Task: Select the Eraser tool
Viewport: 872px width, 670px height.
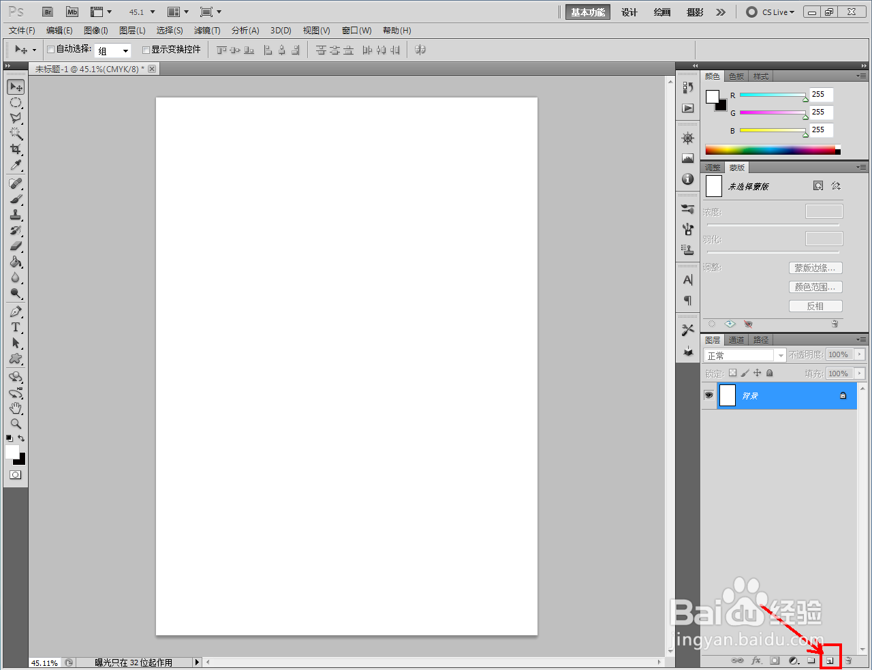Action: point(16,246)
